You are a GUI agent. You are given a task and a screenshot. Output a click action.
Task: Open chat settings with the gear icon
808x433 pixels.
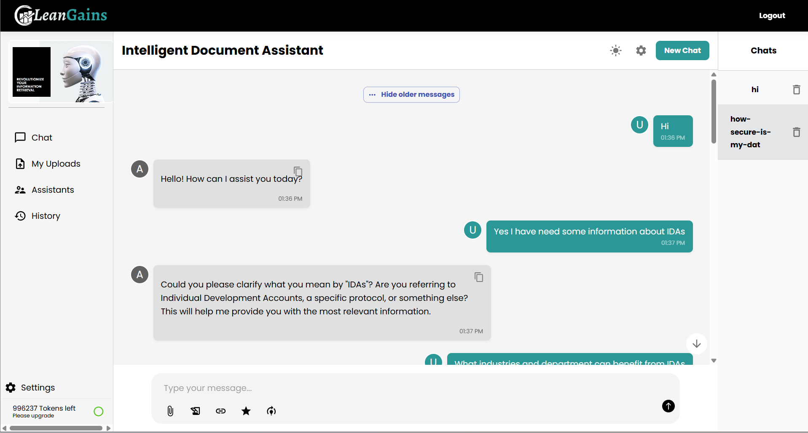coord(641,50)
